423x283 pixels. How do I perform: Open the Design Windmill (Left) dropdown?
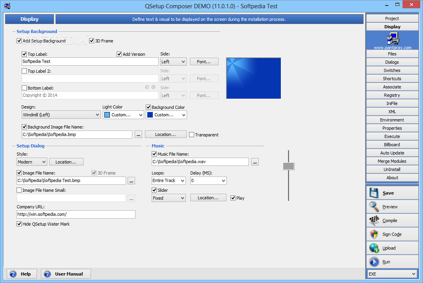pyautogui.click(x=61, y=115)
